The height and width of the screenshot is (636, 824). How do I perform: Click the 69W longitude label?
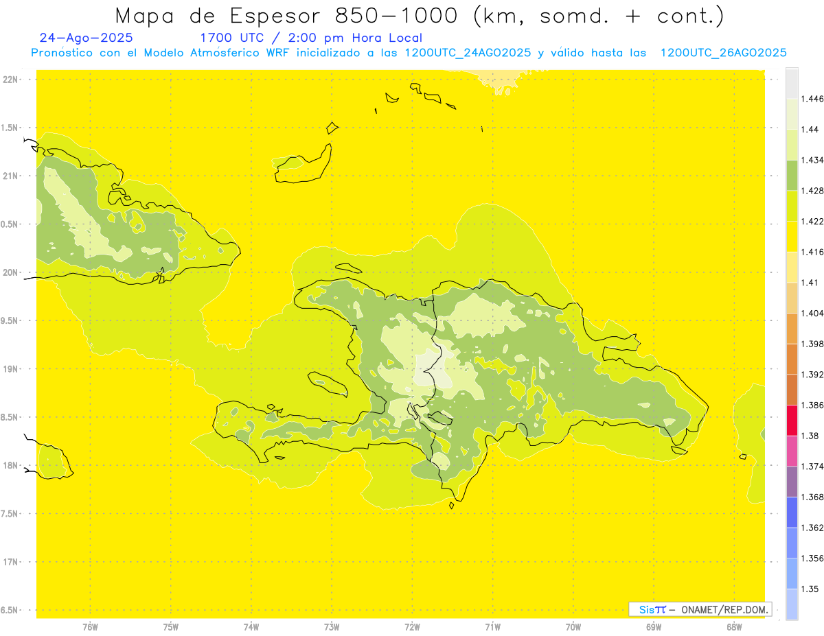point(654,626)
